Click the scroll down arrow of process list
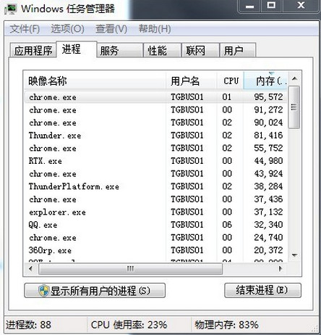Screen dimensions: 321x335 click(x=294, y=255)
